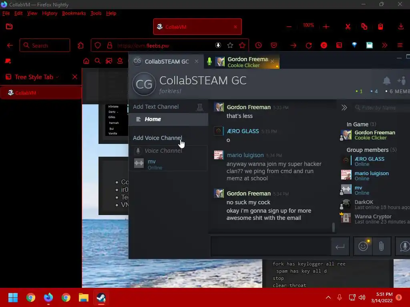
Task: Open the Help menu
Action: (111, 13)
